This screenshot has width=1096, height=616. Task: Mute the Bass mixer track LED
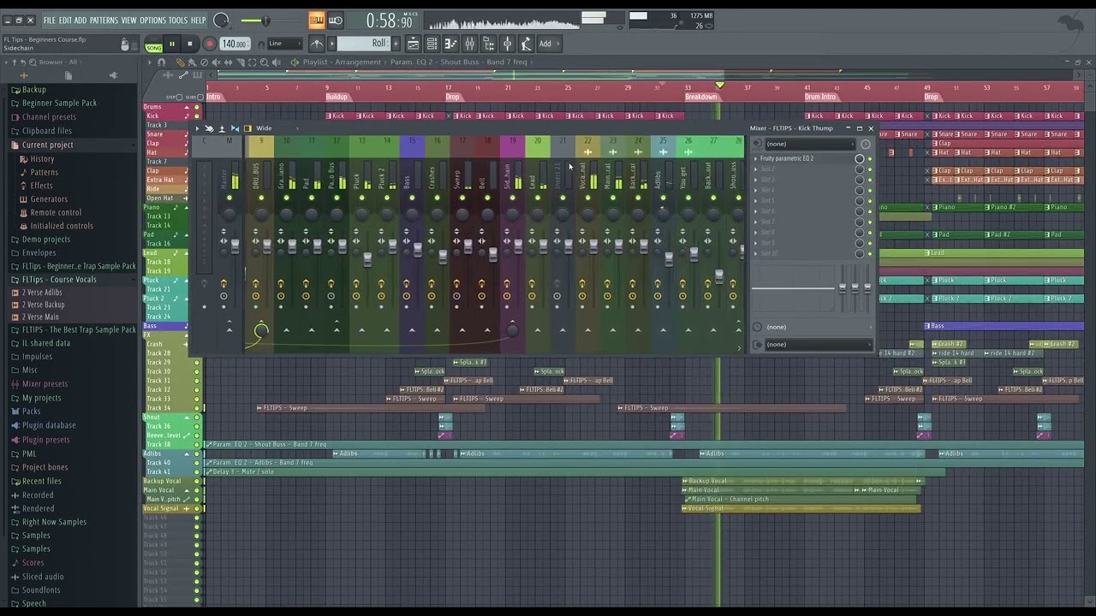pyautogui.click(x=412, y=198)
